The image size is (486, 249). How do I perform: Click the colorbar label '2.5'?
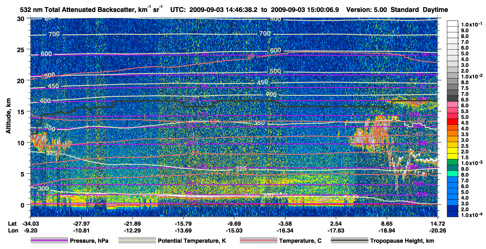pos(464,146)
